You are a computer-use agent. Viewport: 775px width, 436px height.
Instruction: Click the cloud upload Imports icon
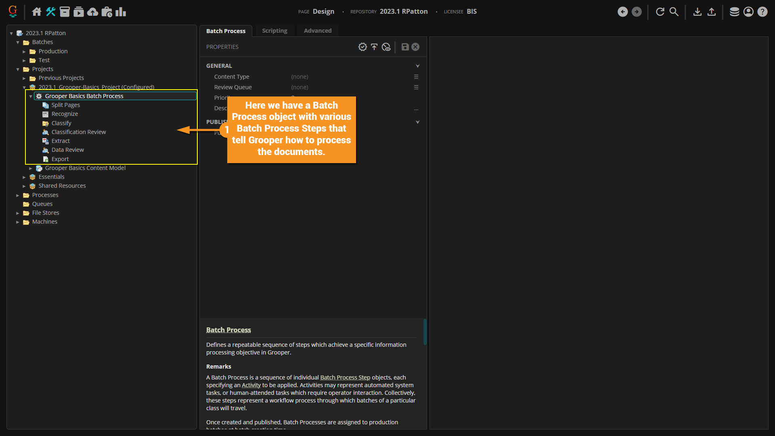point(93,12)
